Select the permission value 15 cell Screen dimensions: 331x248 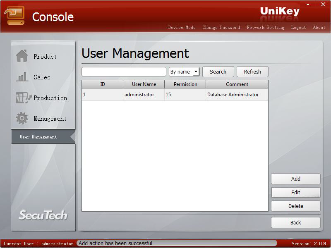click(185, 95)
